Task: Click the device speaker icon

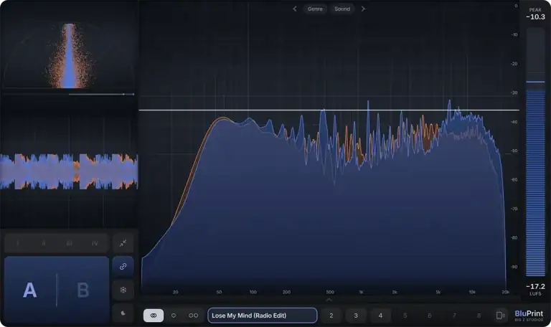Action: pos(500,316)
